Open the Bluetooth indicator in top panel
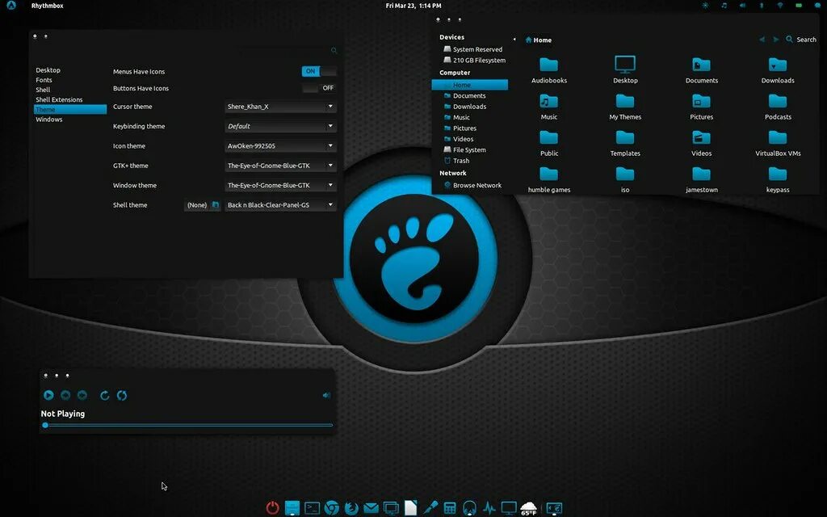Screen dimensions: 827x517 (761, 6)
